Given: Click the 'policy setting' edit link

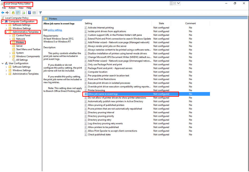Looking at the screenshot, I should (55, 30).
